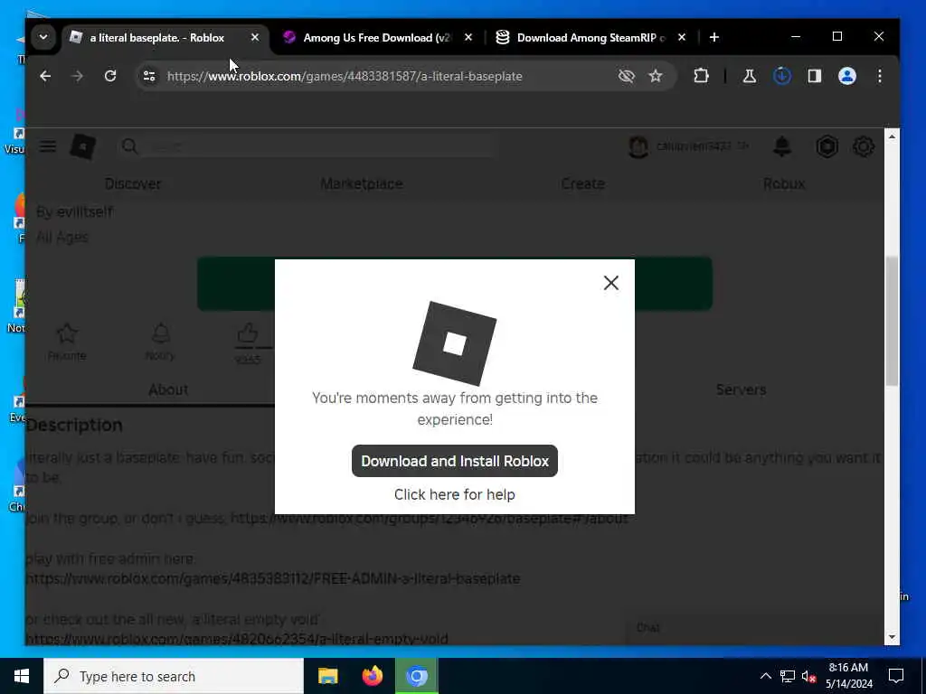Close the Among Us Free Download tab
The width and height of the screenshot is (926, 694).
[x=468, y=37]
